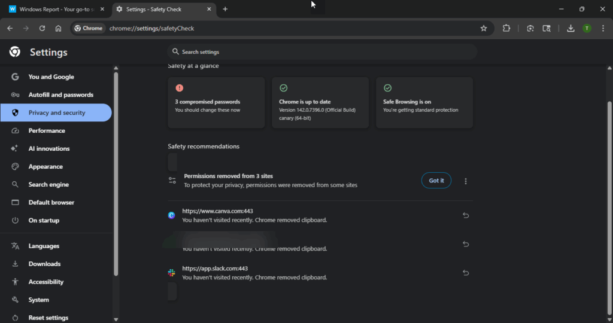Open the profile avatar T
Viewport: 613px width, 323px height.
[587, 28]
